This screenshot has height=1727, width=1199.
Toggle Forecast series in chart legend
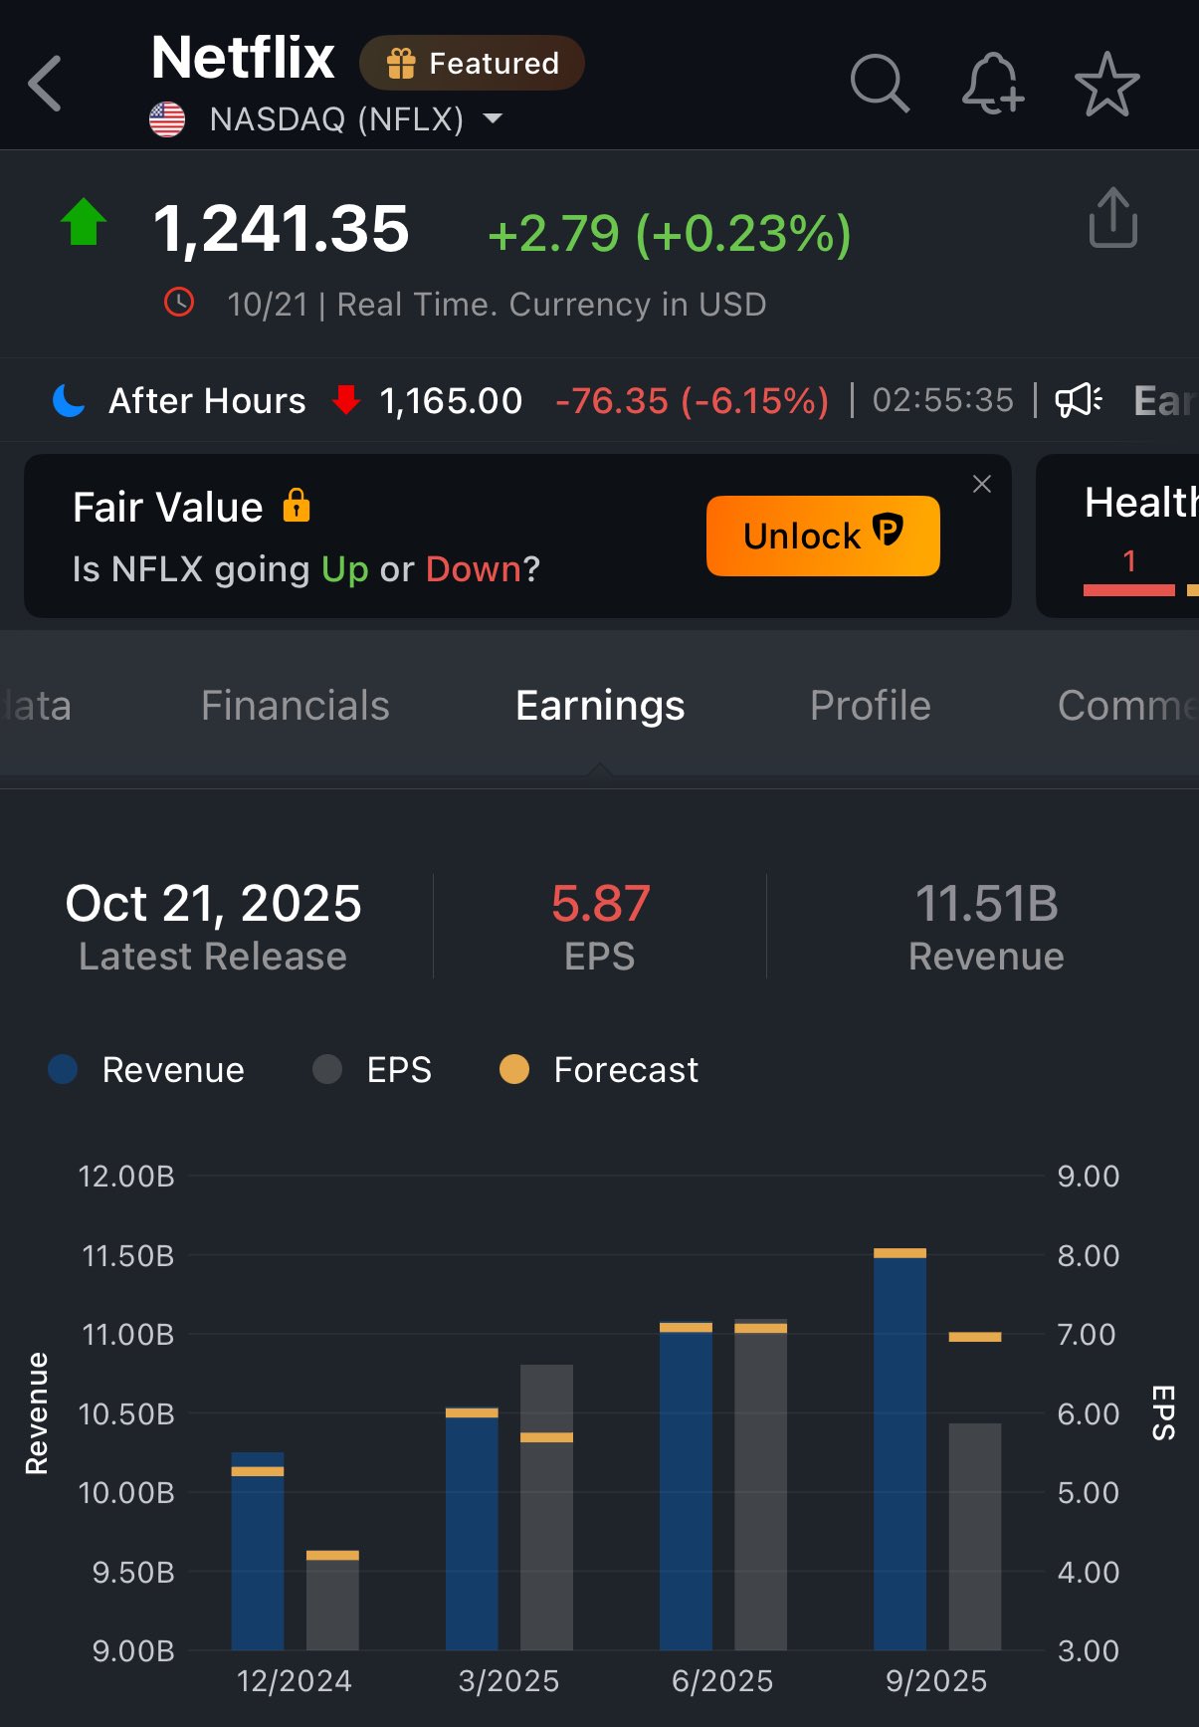(599, 1070)
